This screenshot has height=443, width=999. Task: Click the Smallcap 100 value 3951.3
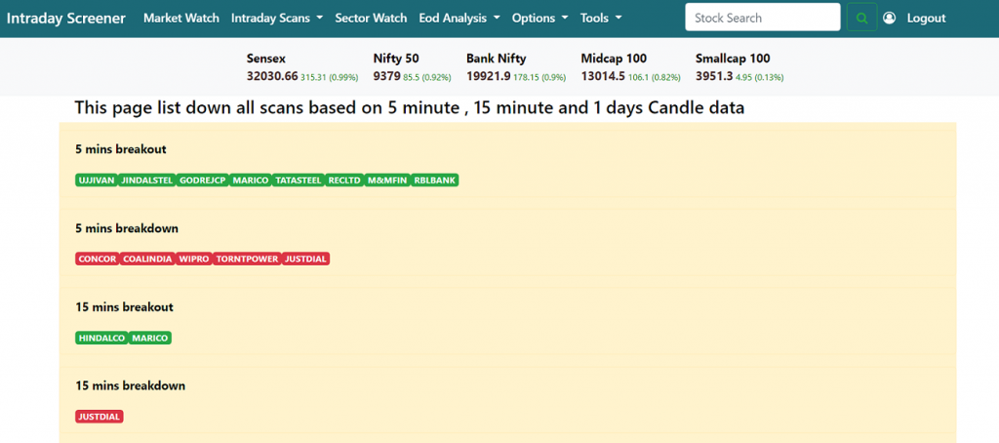tap(714, 76)
